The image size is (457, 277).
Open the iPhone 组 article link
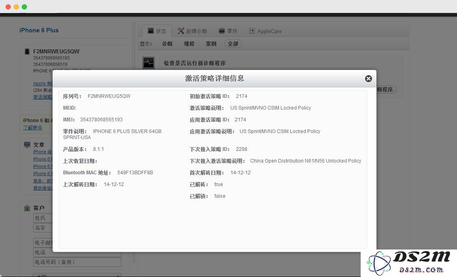tap(43, 152)
